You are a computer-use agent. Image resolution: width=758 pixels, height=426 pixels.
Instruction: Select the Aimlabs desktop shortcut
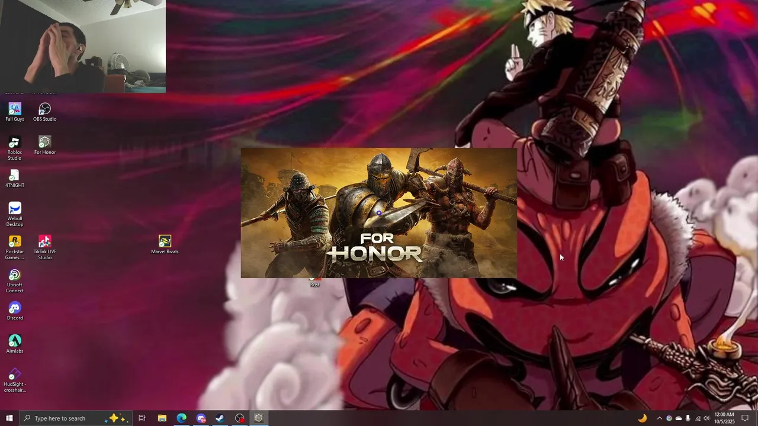coord(15,344)
